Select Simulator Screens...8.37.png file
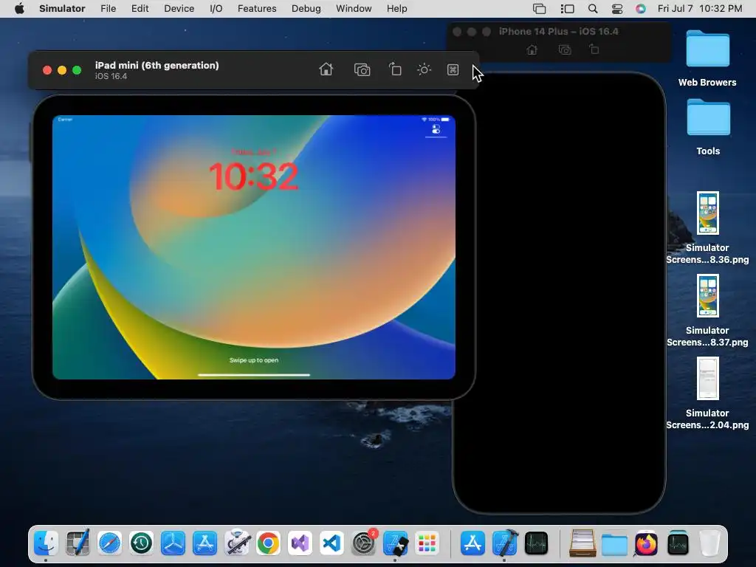Viewport: 756px width, 567px height. tap(707, 295)
